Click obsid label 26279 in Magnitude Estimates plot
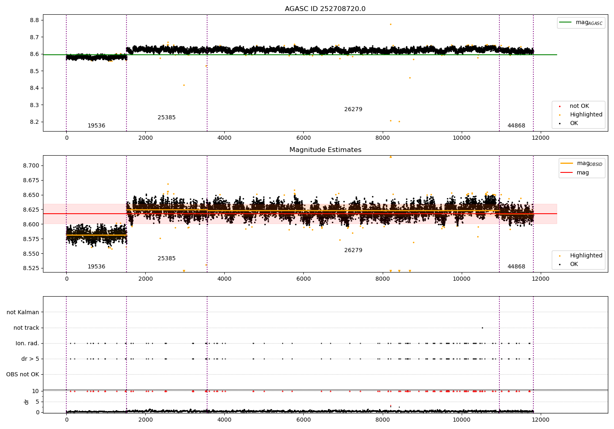The width and height of the screenshot is (614, 429). [353, 250]
